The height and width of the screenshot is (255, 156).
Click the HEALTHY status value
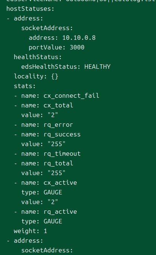[x=98, y=67]
